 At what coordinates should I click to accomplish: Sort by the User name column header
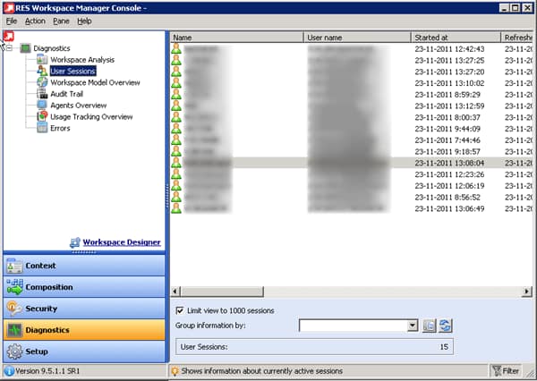point(357,38)
